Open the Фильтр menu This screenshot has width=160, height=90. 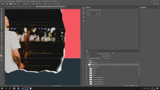[38, 1]
